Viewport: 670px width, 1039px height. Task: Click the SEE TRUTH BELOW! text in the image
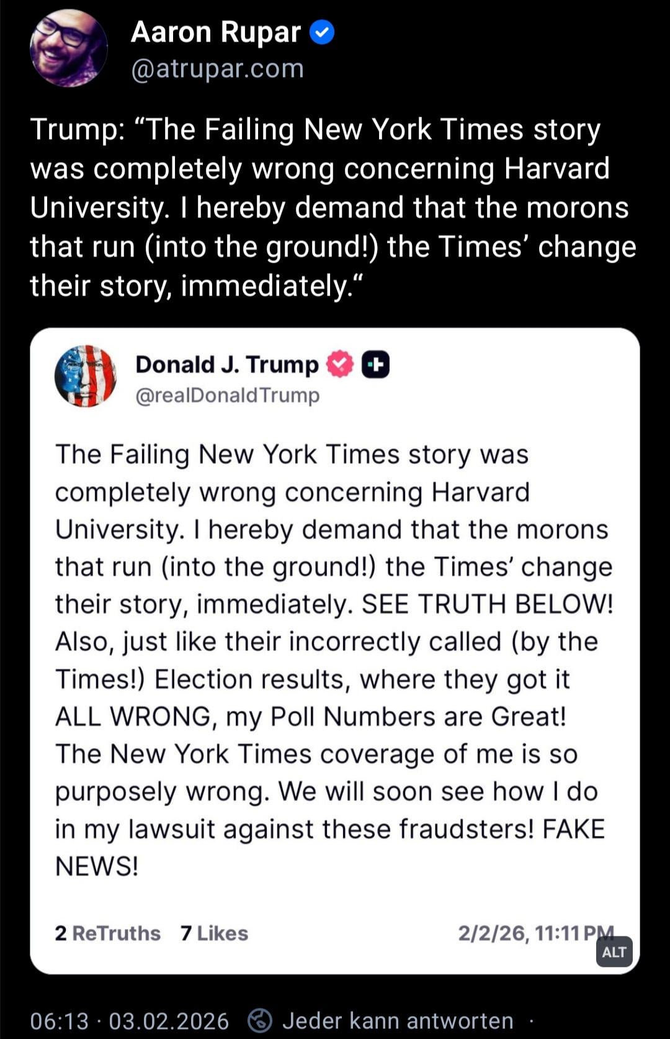point(487,604)
